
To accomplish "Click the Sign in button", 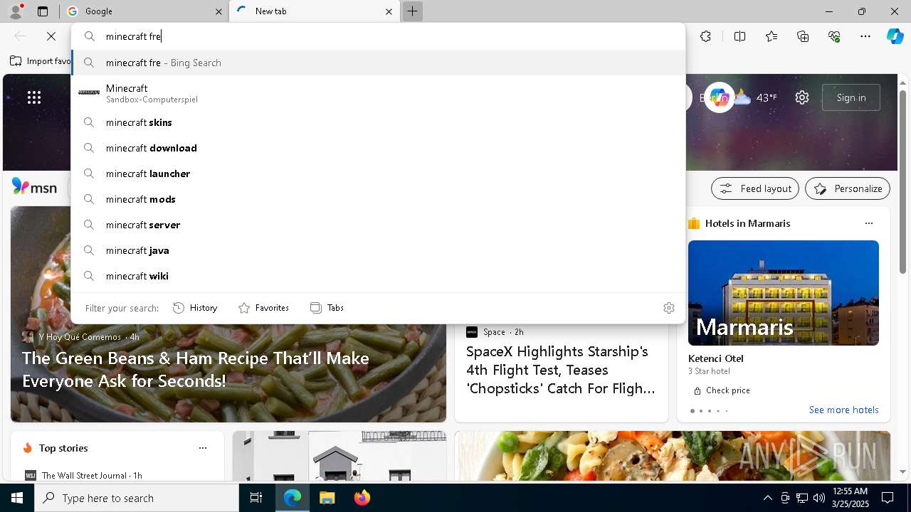I will (851, 97).
